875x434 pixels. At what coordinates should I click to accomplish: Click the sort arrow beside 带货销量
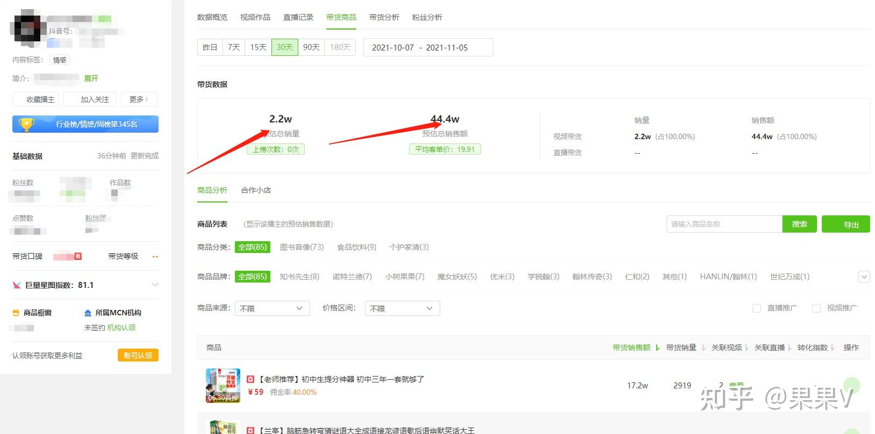click(x=704, y=348)
